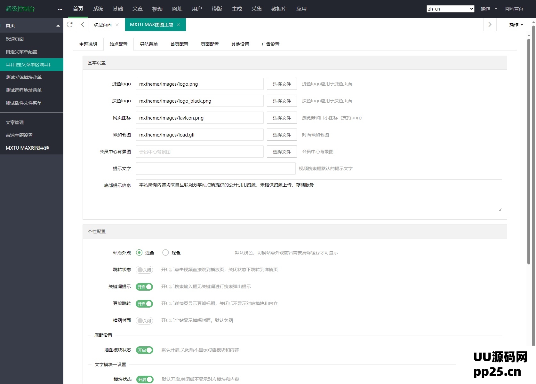Navigate forward using the right arrow
Image resolution: width=536 pixels, height=384 pixels.
pyautogui.click(x=489, y=25)
